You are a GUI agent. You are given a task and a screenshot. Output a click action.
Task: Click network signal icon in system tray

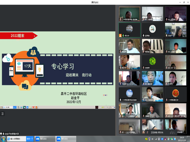coord(156,139)
